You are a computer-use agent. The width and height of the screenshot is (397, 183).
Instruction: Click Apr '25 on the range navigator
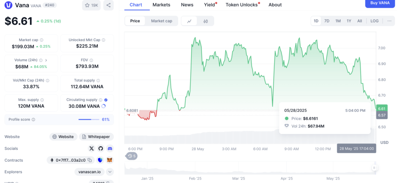(287, 178)
